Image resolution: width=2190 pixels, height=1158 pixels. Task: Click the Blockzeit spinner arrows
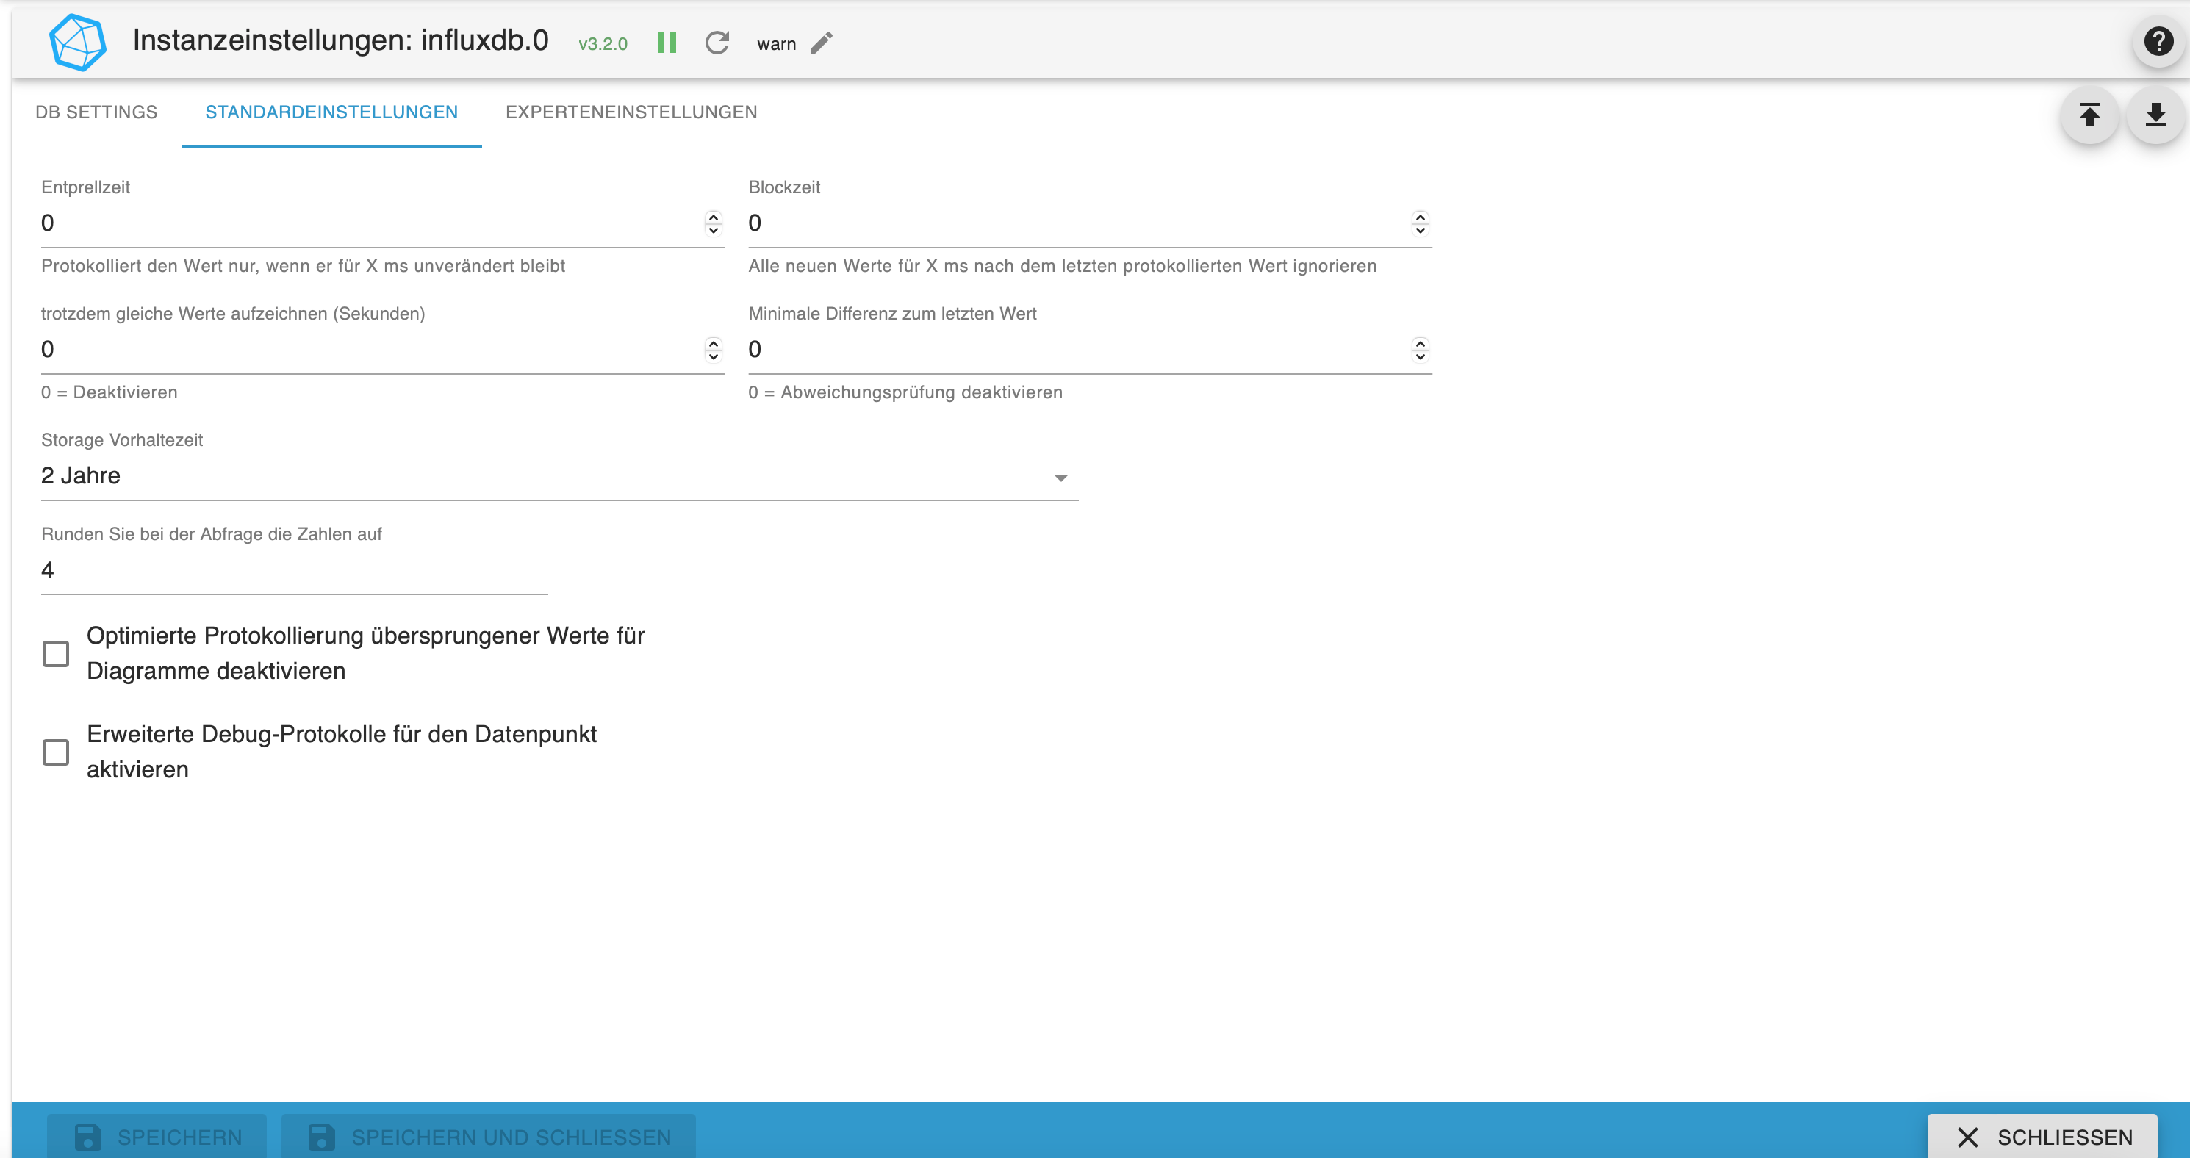pyautogui.click(x=1420, y=223)
